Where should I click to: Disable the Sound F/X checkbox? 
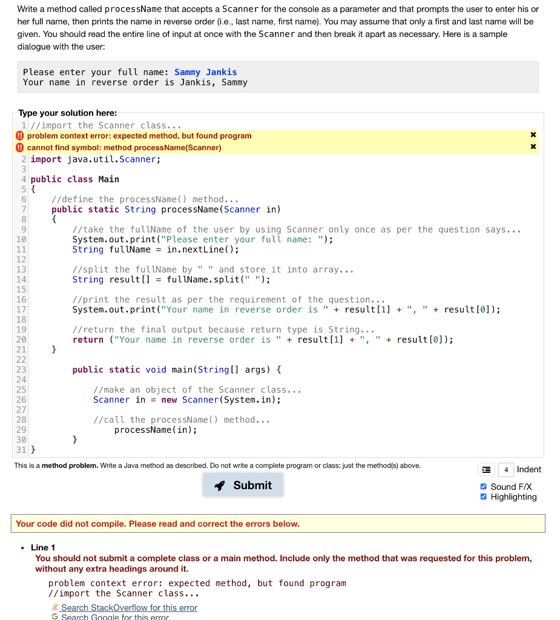[x=483, y=486]
